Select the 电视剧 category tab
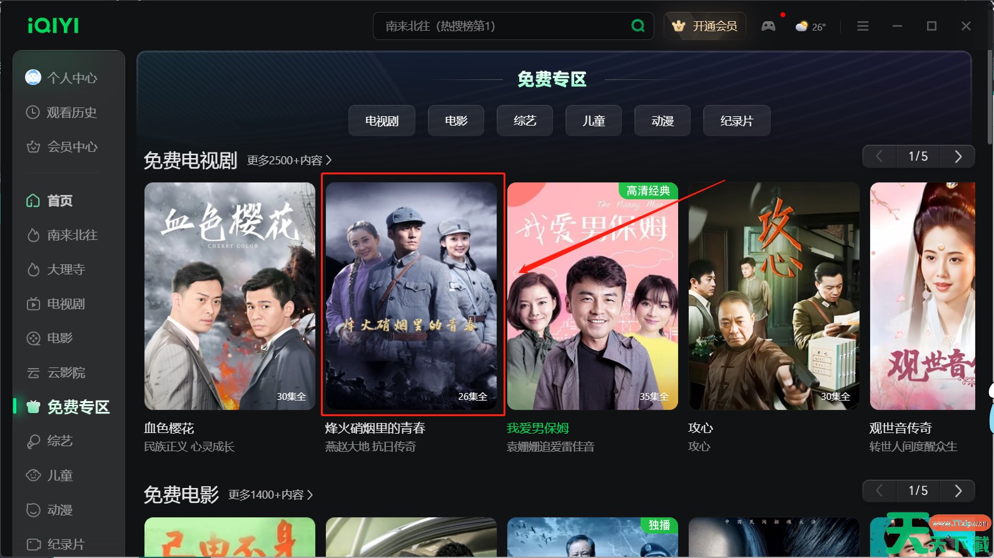Image resolution: width=994 pixels, height=558 pixels. 382,121
